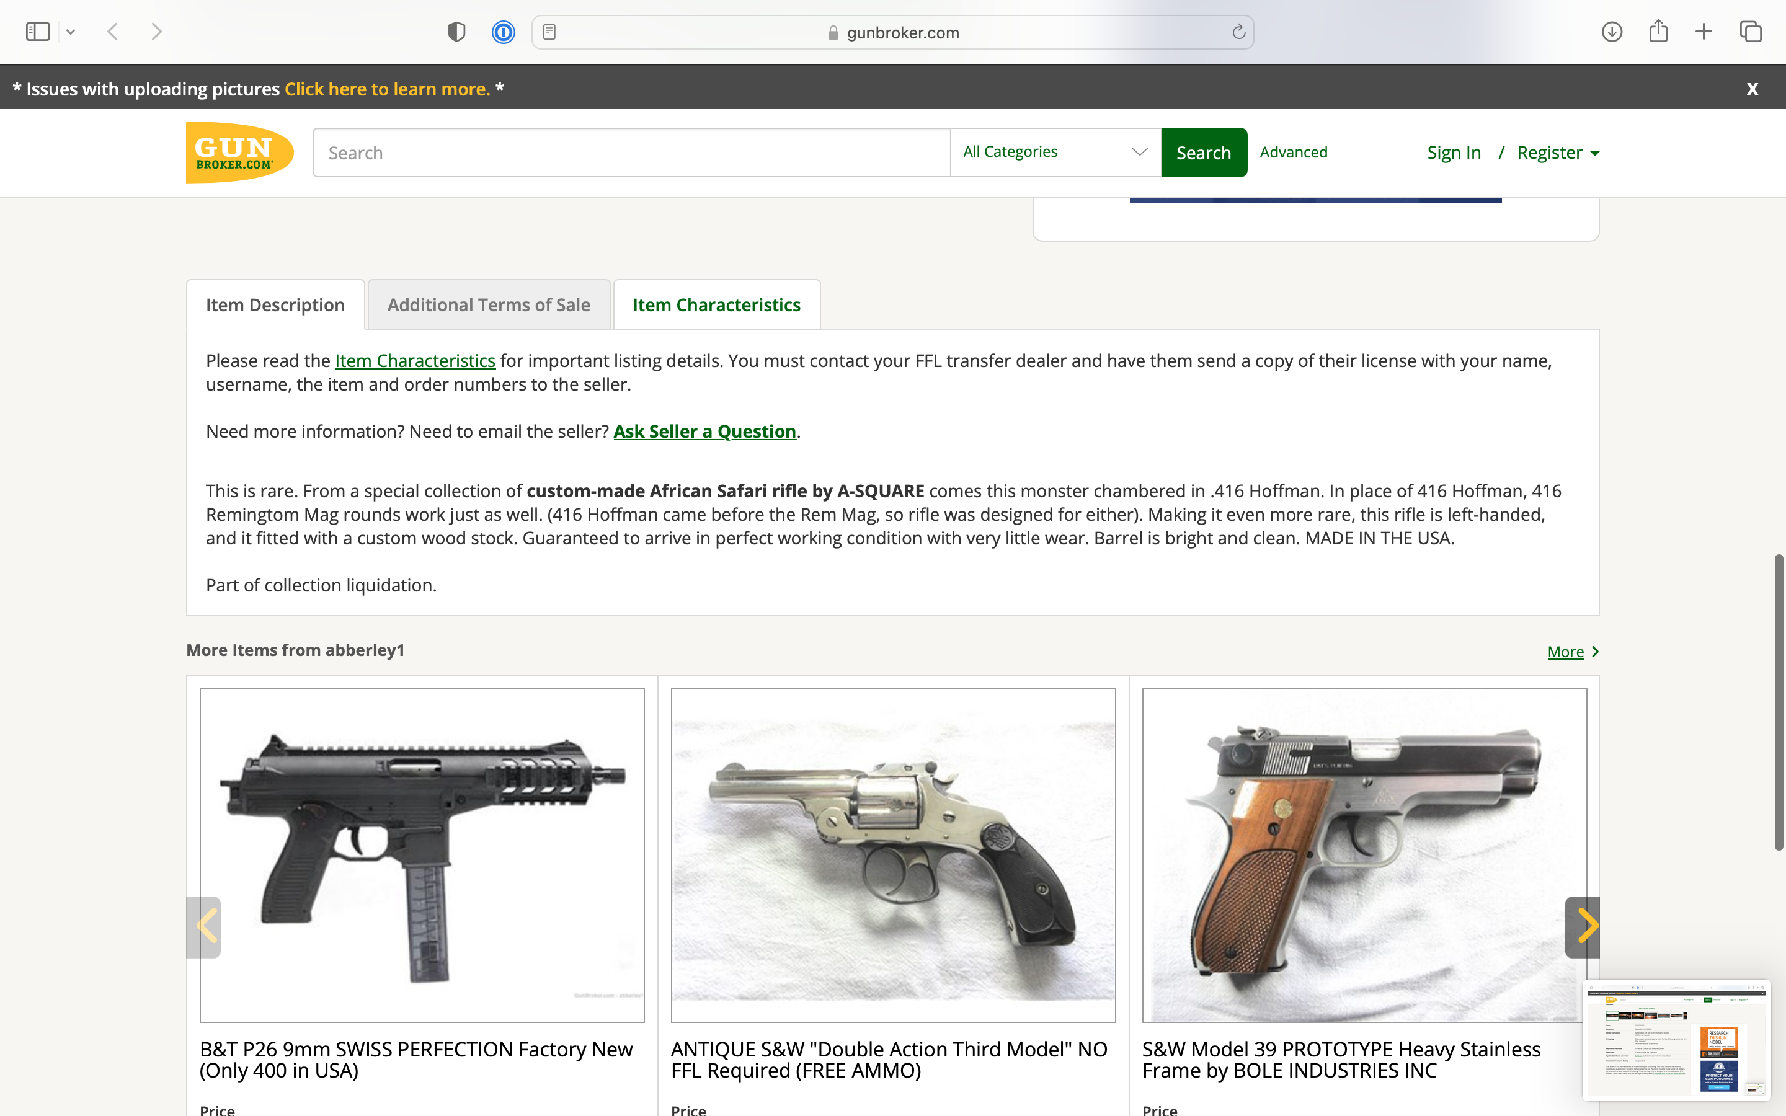Open the B&T P26 pistol photo
This screenshot has width=1786, height=1116.
click(422, 856)
